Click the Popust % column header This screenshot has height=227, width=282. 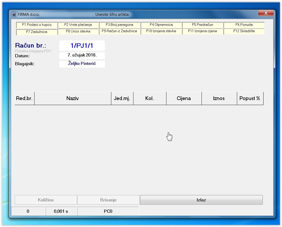coord(250,98)
